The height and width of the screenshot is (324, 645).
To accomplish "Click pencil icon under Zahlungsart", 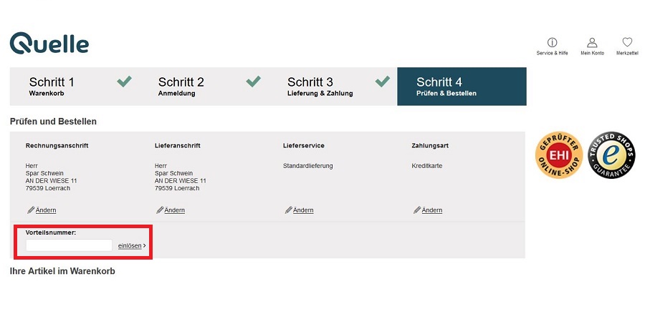I will pyautogui.click(x=416, y=210).
